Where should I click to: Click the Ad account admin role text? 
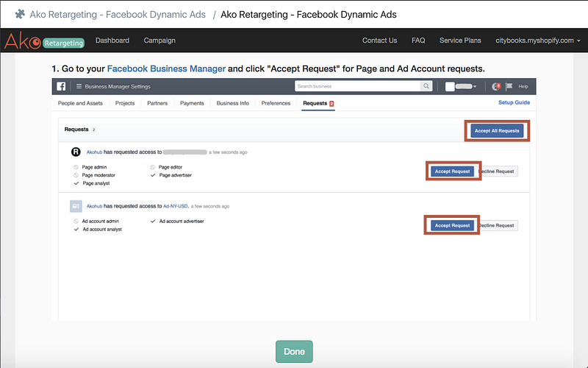101,222
